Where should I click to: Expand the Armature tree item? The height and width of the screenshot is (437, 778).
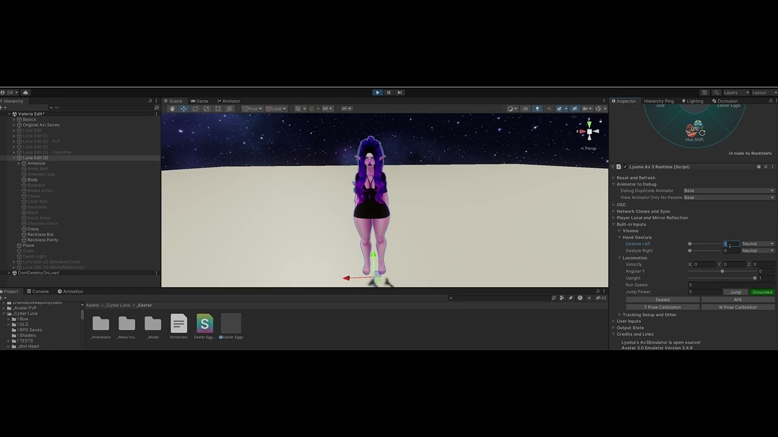pos(19,163)
